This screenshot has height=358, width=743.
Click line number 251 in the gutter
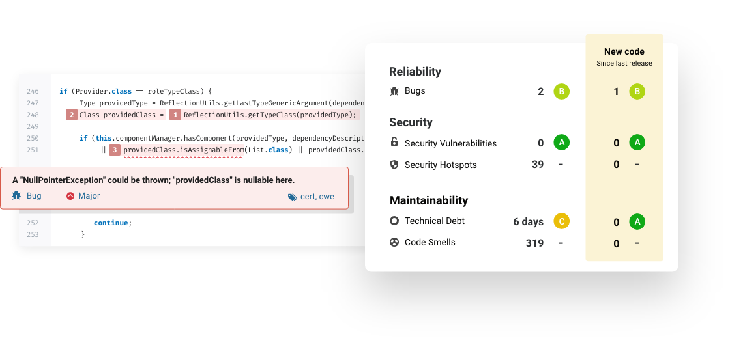[33, 150]
